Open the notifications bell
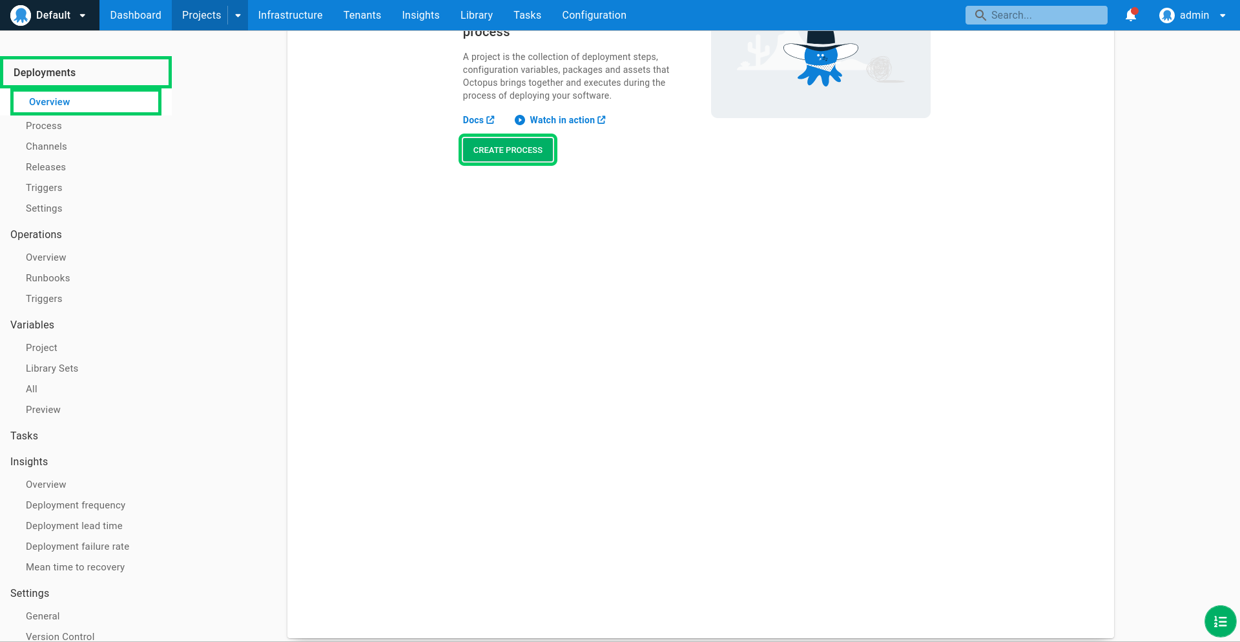Viewport: 1240px width, 642px height. click(1131, 15)
